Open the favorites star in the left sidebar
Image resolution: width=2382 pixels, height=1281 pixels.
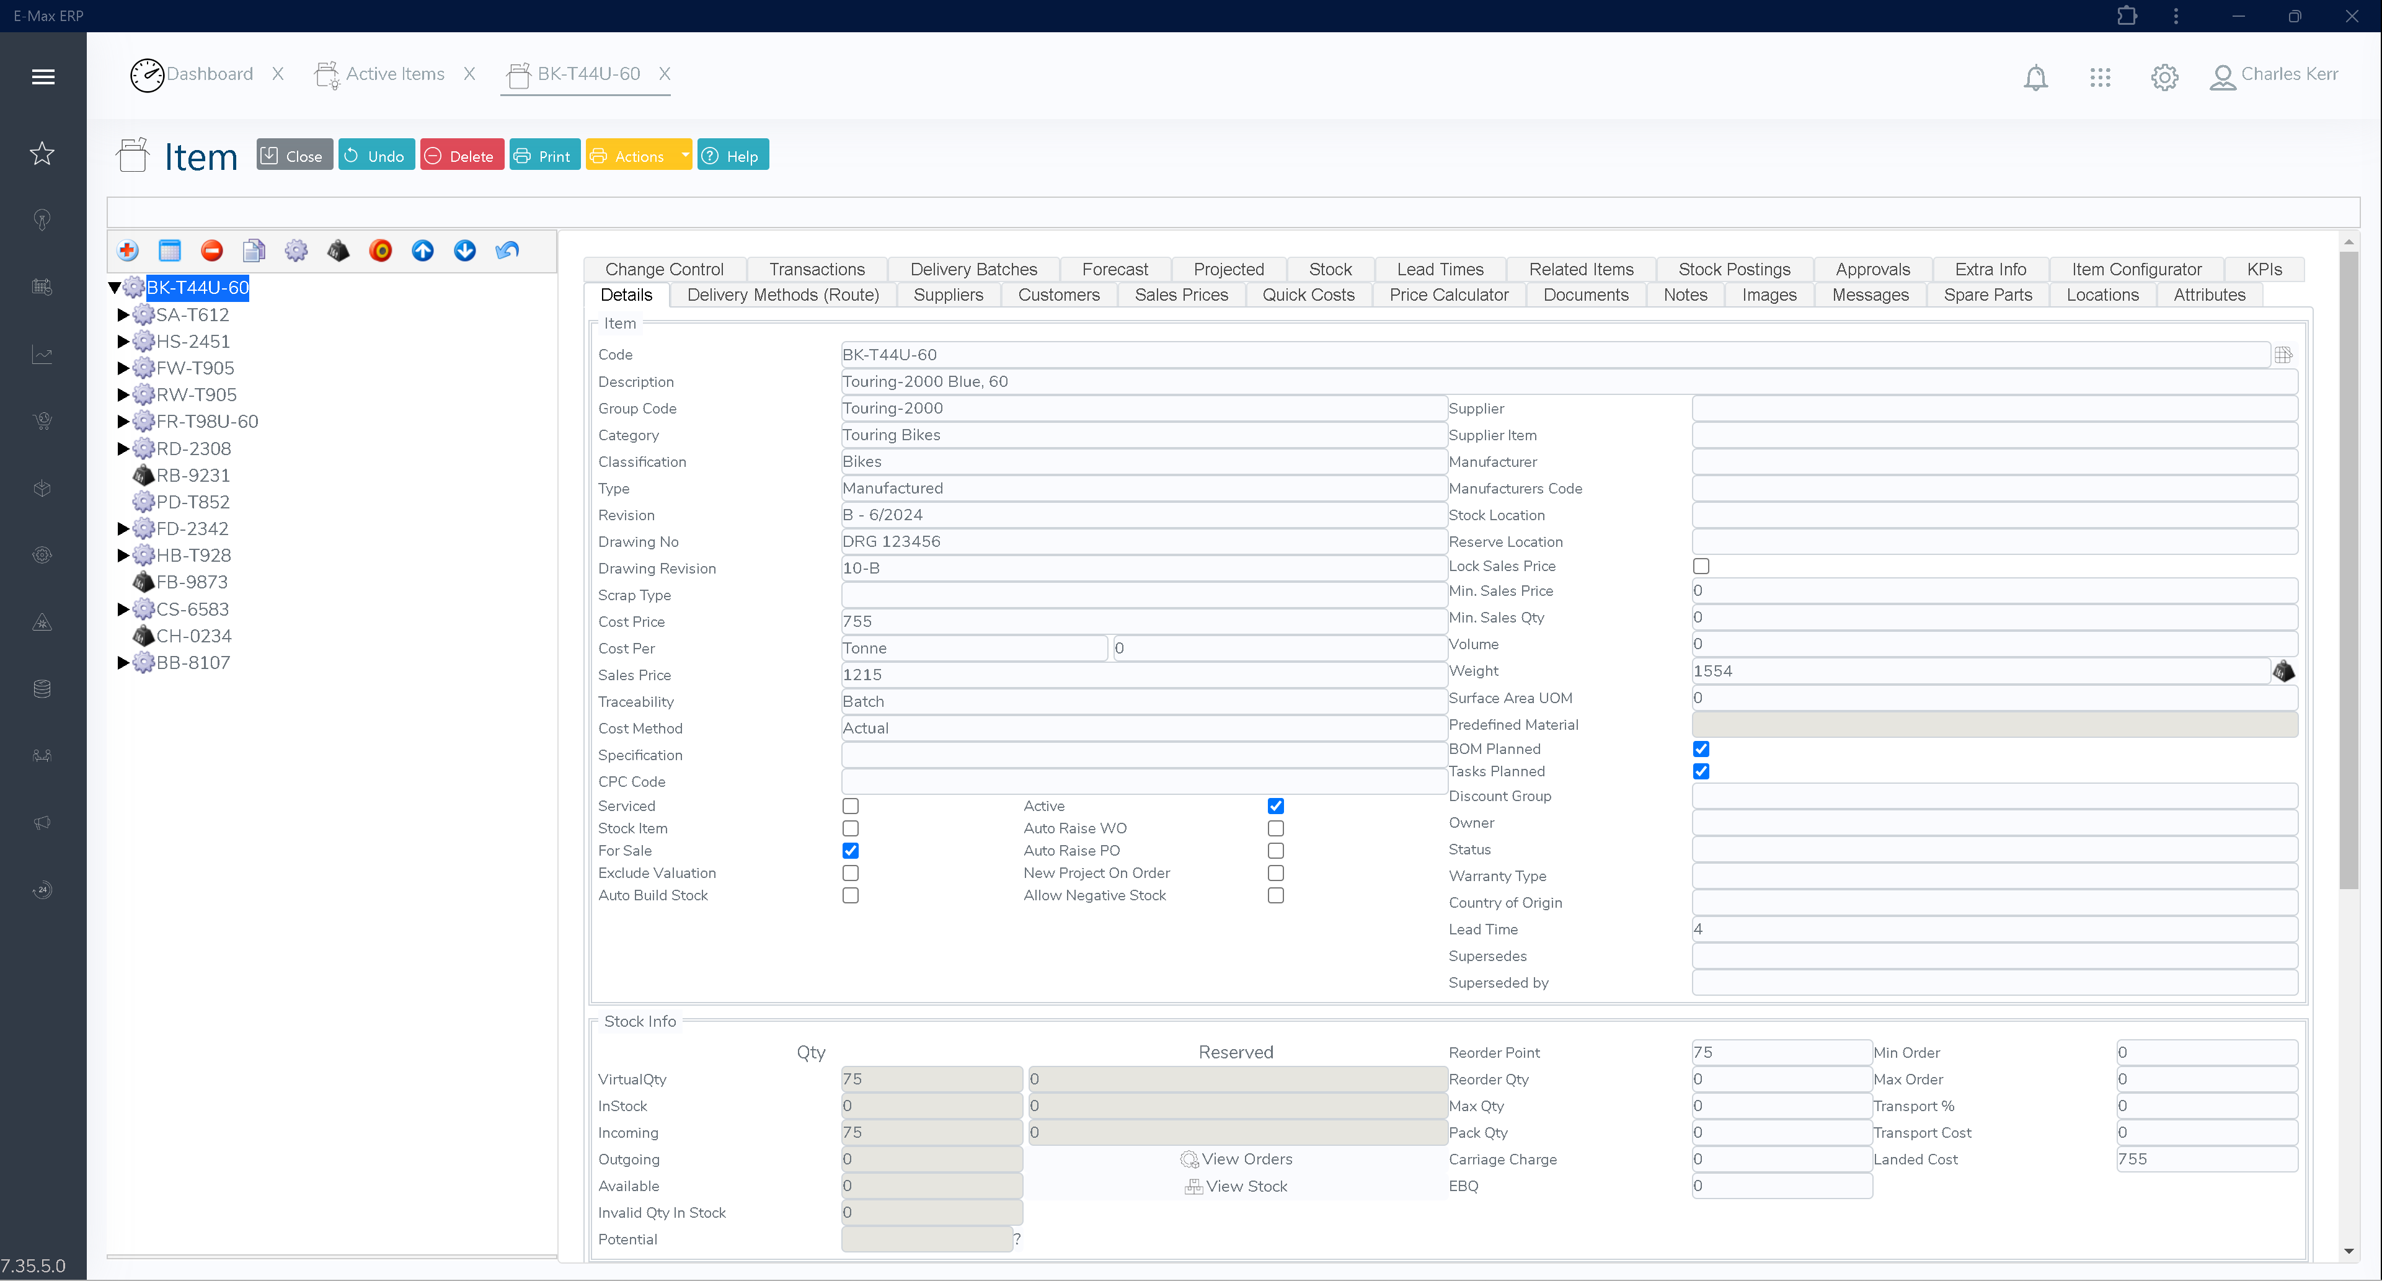43,154
